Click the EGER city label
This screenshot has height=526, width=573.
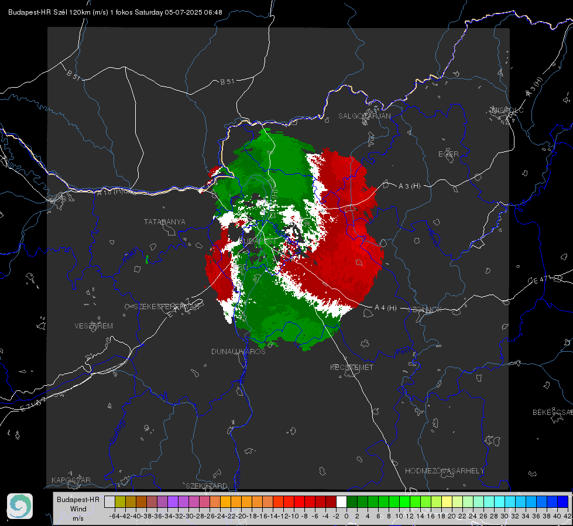(448, 154)
